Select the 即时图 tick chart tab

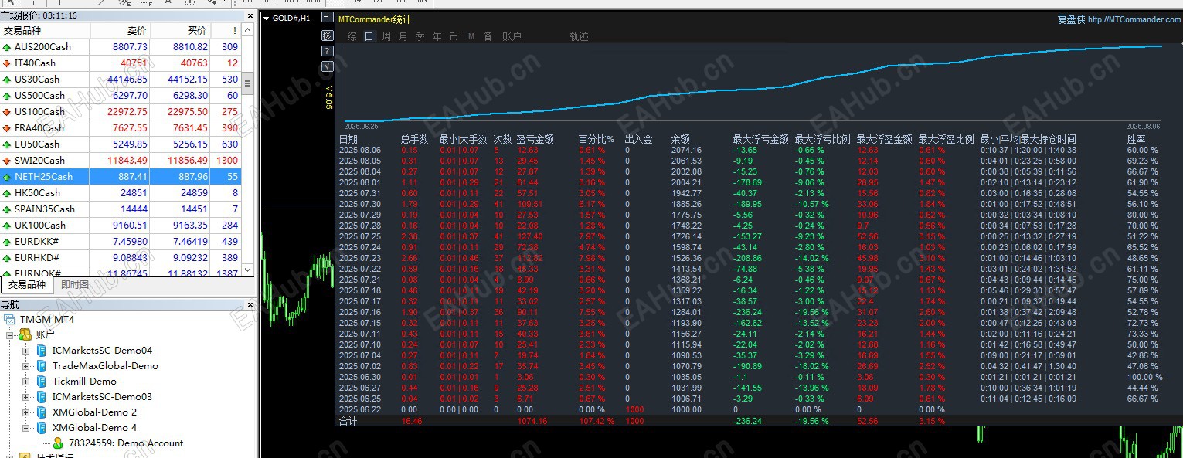point(74,284)
